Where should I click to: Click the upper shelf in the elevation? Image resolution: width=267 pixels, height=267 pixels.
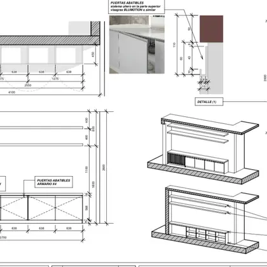pyautogui.click(x=41, y=128)
